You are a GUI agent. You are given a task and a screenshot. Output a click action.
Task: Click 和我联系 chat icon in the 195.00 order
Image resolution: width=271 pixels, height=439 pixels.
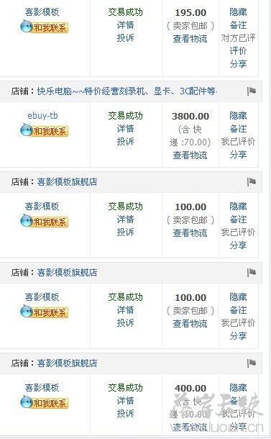pos(44,27)
